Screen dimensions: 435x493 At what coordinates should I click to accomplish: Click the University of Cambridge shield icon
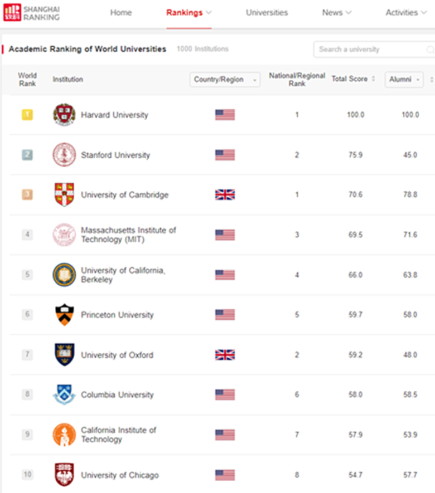pos(64,194)
